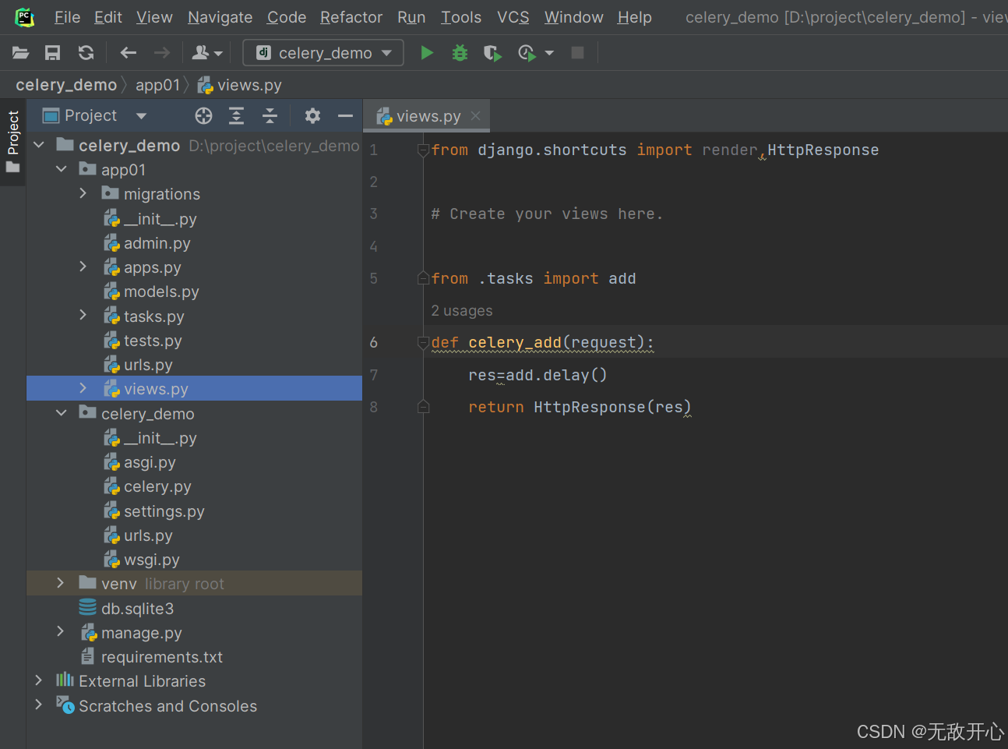Click the Collapse All icon

(x=270, y=116)
